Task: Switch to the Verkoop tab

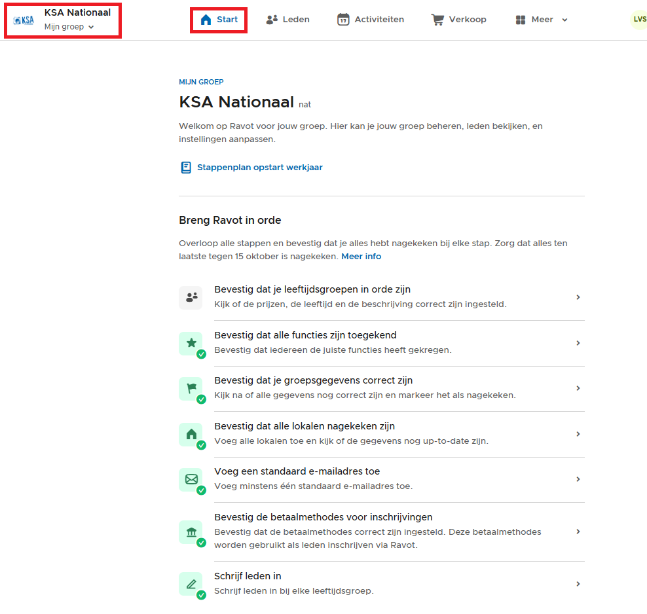Action: (459, 20)
